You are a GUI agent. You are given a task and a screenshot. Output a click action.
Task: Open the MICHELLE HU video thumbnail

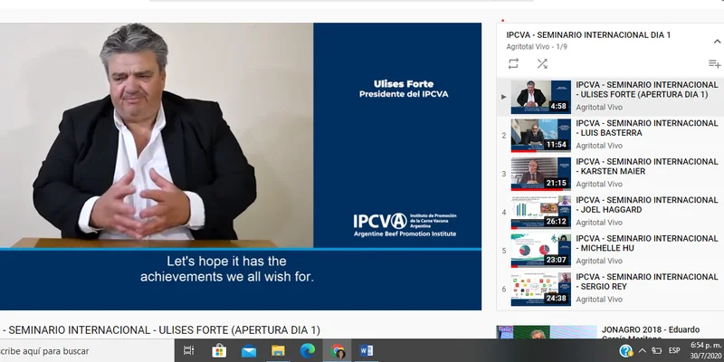[x=540, y=251]
